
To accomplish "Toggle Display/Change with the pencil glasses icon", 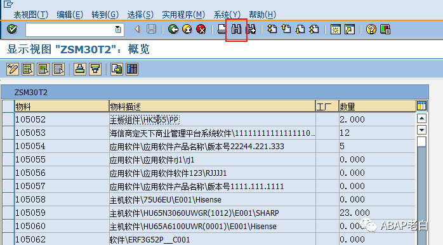I will coord(13,69).
